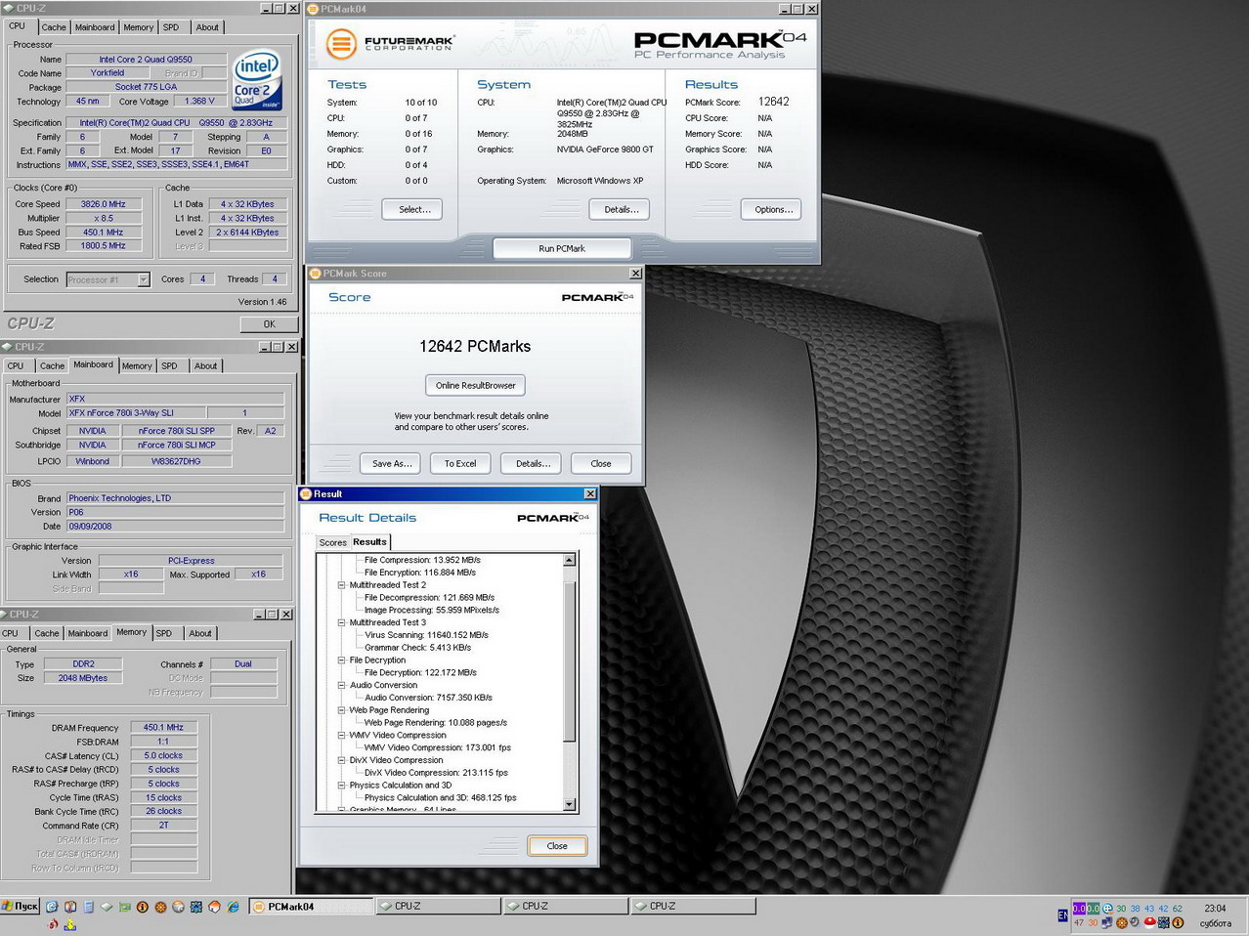Click the PCMark Score window title icon
This screenshot has height=936, width=1249.
[x=315, y=274]
